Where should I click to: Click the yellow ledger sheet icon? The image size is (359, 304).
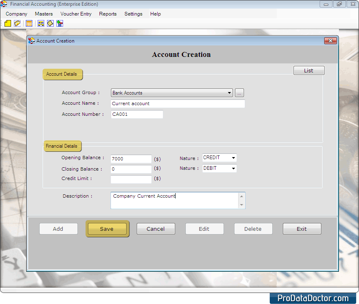coord(50,23)
